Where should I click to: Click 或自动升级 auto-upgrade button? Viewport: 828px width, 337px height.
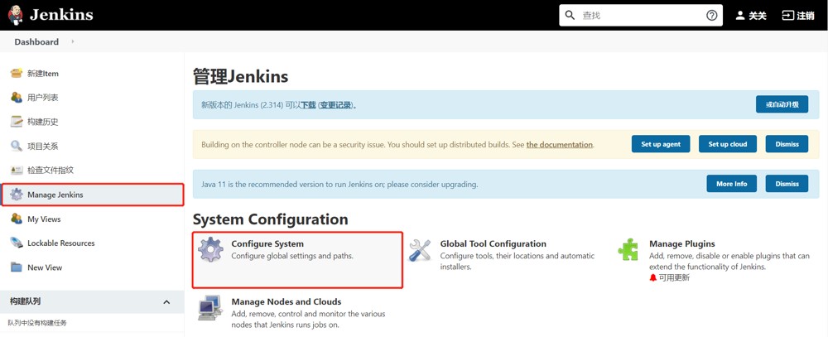point(782,104)
